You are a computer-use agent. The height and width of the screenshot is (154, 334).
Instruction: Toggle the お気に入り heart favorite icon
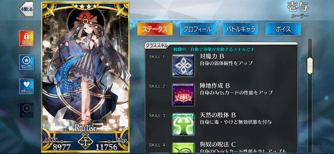click(26, 87)
